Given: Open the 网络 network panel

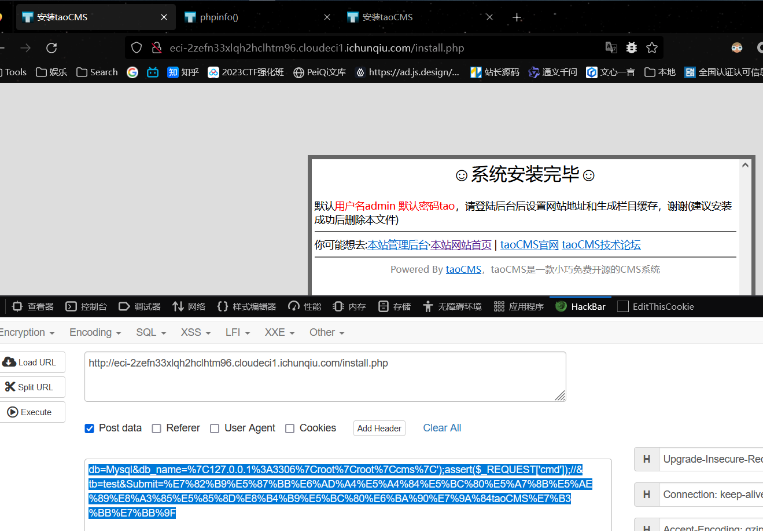Looking at the screenshot, I should tap(189, 306).
